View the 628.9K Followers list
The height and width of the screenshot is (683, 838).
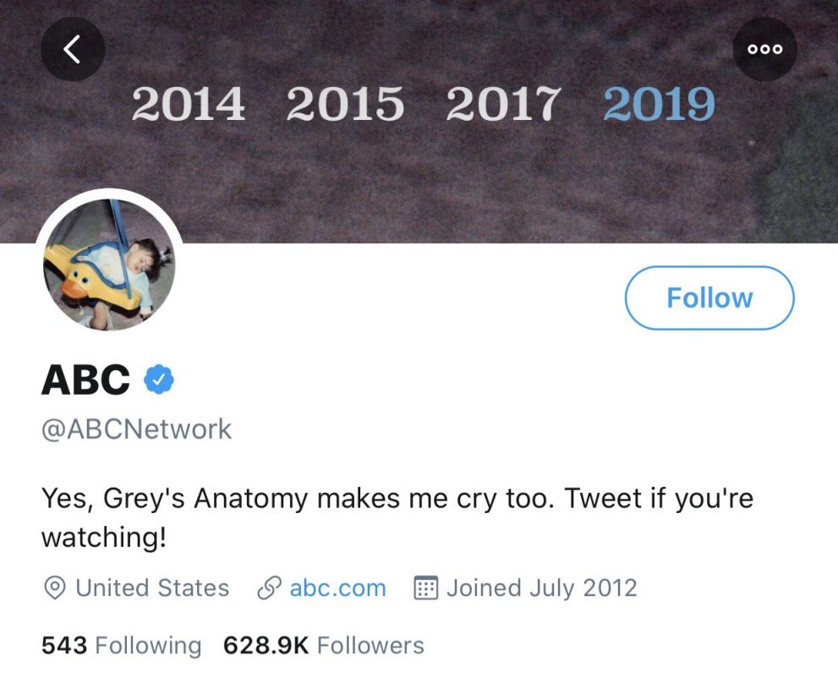(323, 646)
